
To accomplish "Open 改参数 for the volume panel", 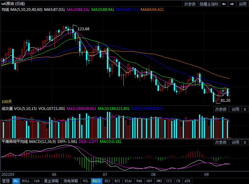I will (x=221, y=109).
